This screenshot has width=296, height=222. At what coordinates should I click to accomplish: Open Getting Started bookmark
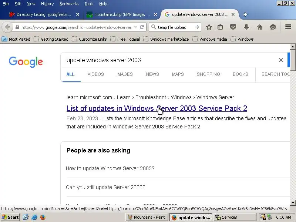(51, 39)
